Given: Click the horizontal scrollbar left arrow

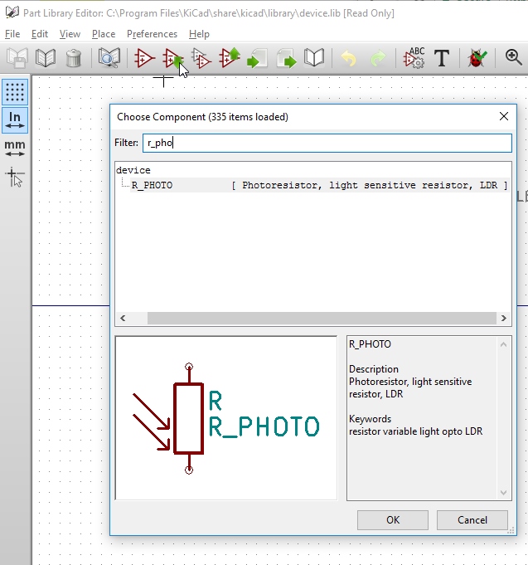Looking at the screenshot, I should (123, 318).
